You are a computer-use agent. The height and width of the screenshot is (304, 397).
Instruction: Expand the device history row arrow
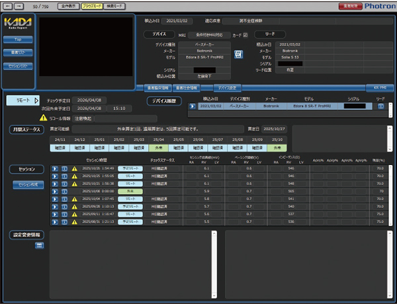[x=193, y=105]
